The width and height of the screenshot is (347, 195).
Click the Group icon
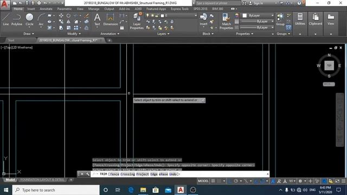(x=280, y=19)
